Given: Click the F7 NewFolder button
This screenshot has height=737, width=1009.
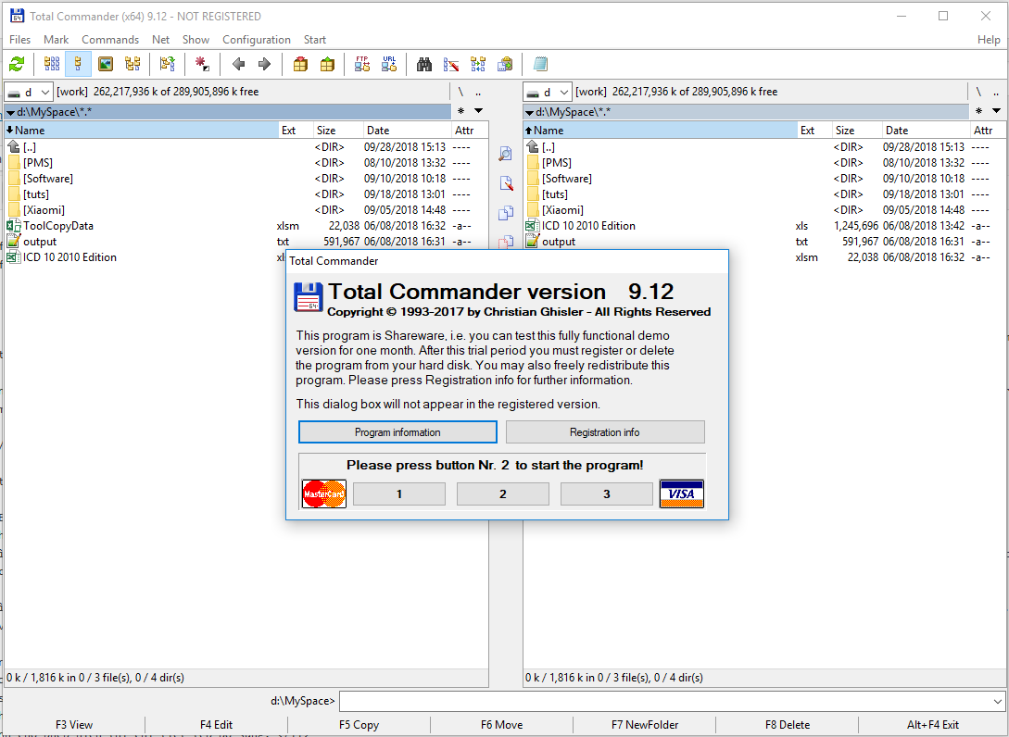Looking at the screenshot, I should point(645,725).
